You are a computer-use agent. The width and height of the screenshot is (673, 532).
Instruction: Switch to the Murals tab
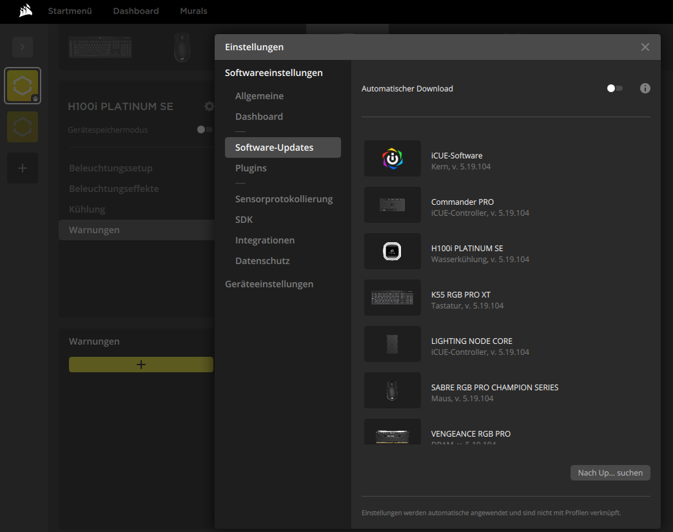tap(193, 11)
